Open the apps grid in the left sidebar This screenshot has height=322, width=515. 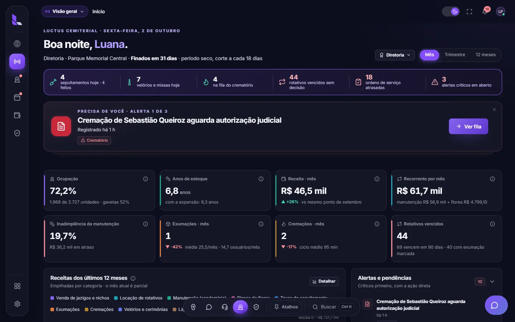17,286
